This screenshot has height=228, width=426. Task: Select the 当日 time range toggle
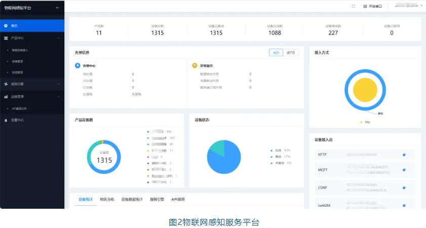pyautogui.click(x=276, y=53)
